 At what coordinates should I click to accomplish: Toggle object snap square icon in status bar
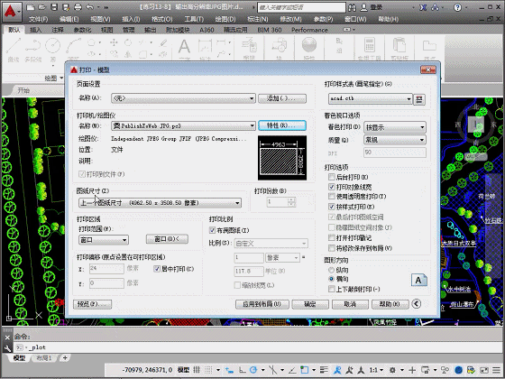pyautogui.click(x=305, y=370)
